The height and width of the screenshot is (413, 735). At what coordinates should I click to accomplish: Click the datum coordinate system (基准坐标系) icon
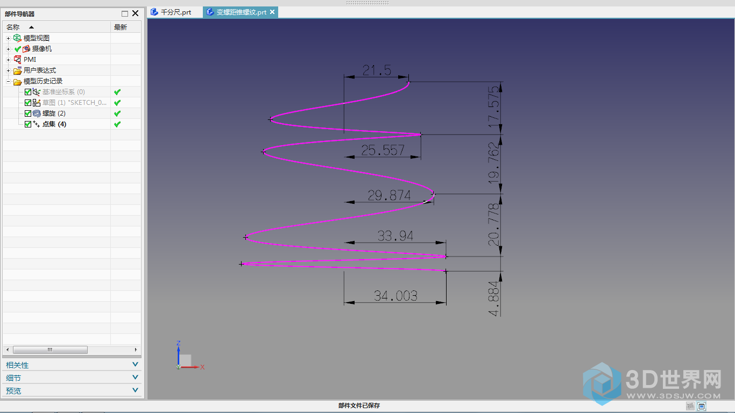(x=37, y=92)
